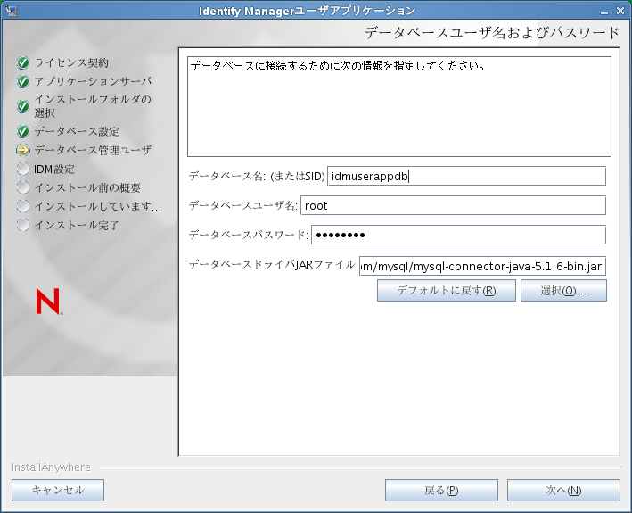Image resolution: width=632 pixels, height=513 pixels.
Task: Click the yellow arrow icon beside データベース管理ユーザ
Action: tap(23, 150)
